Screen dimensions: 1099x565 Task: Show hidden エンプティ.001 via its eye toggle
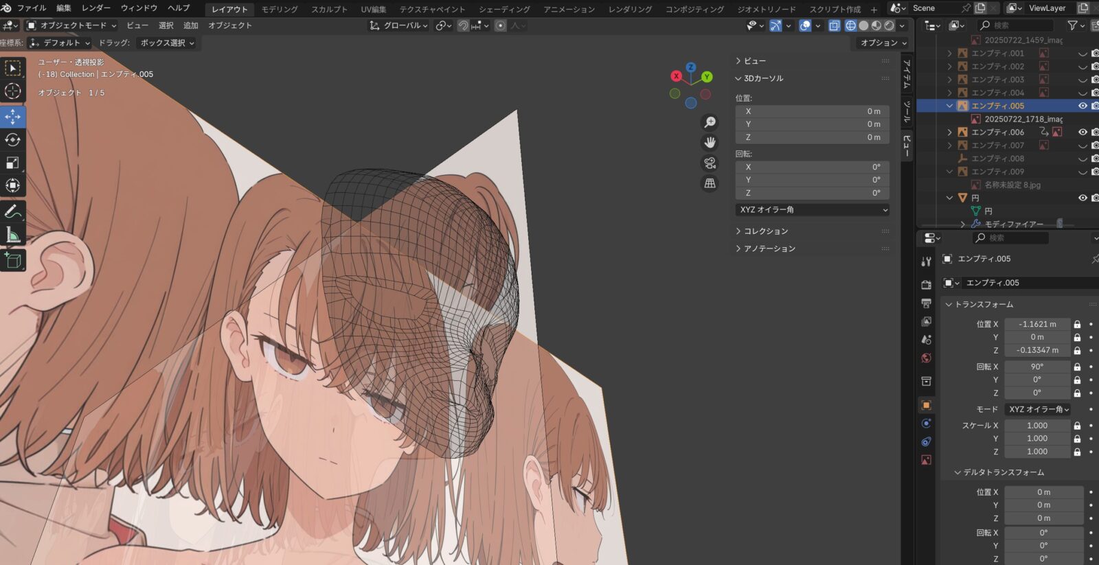click(1083, 54)
